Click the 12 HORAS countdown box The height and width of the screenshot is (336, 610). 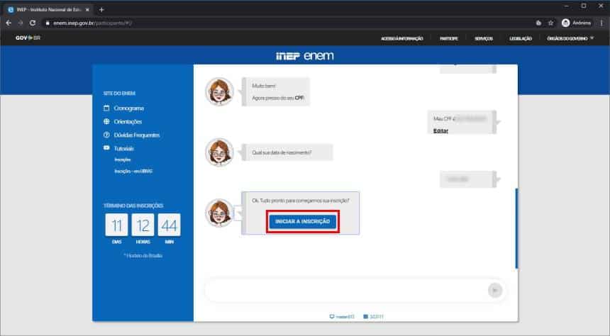click(x=143, y=225)
